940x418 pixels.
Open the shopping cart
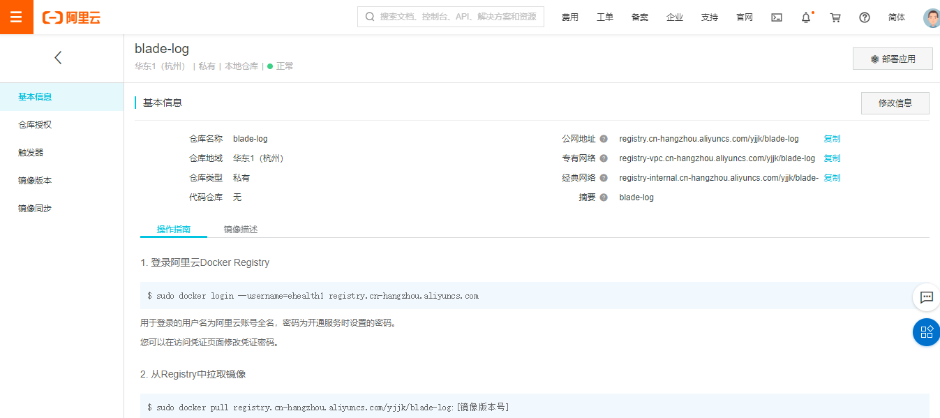pos(835,17)
